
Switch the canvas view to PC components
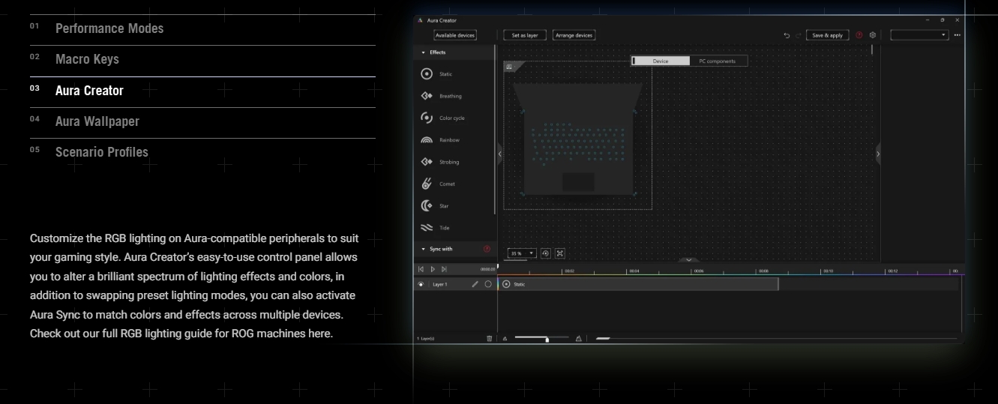pos(718,61)
